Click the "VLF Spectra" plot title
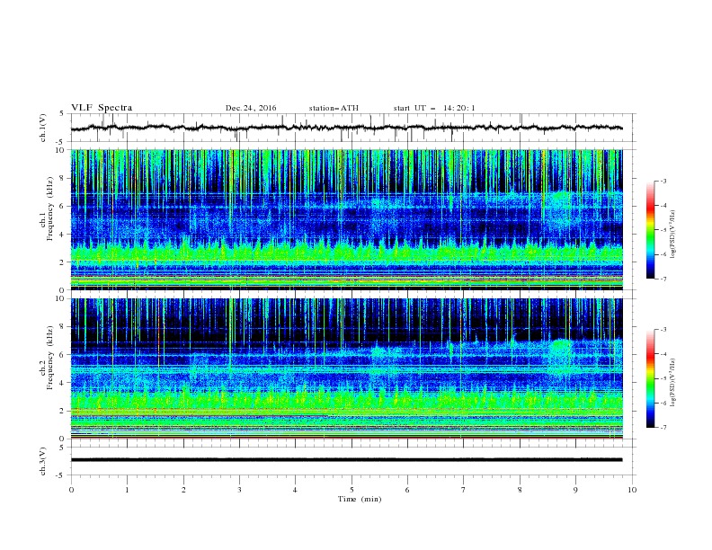 (x=102, y=108)
